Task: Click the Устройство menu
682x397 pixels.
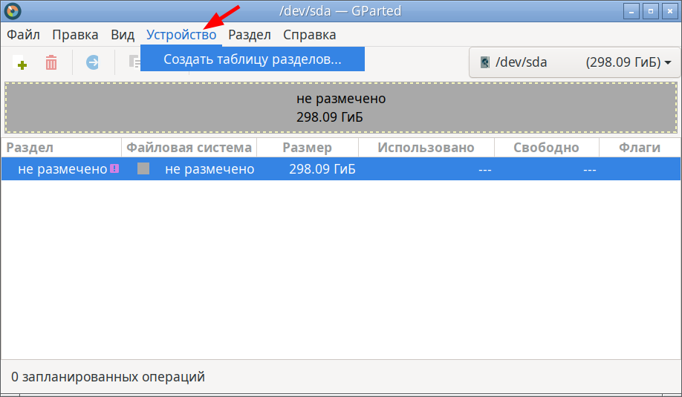Action: pos(181,35)
